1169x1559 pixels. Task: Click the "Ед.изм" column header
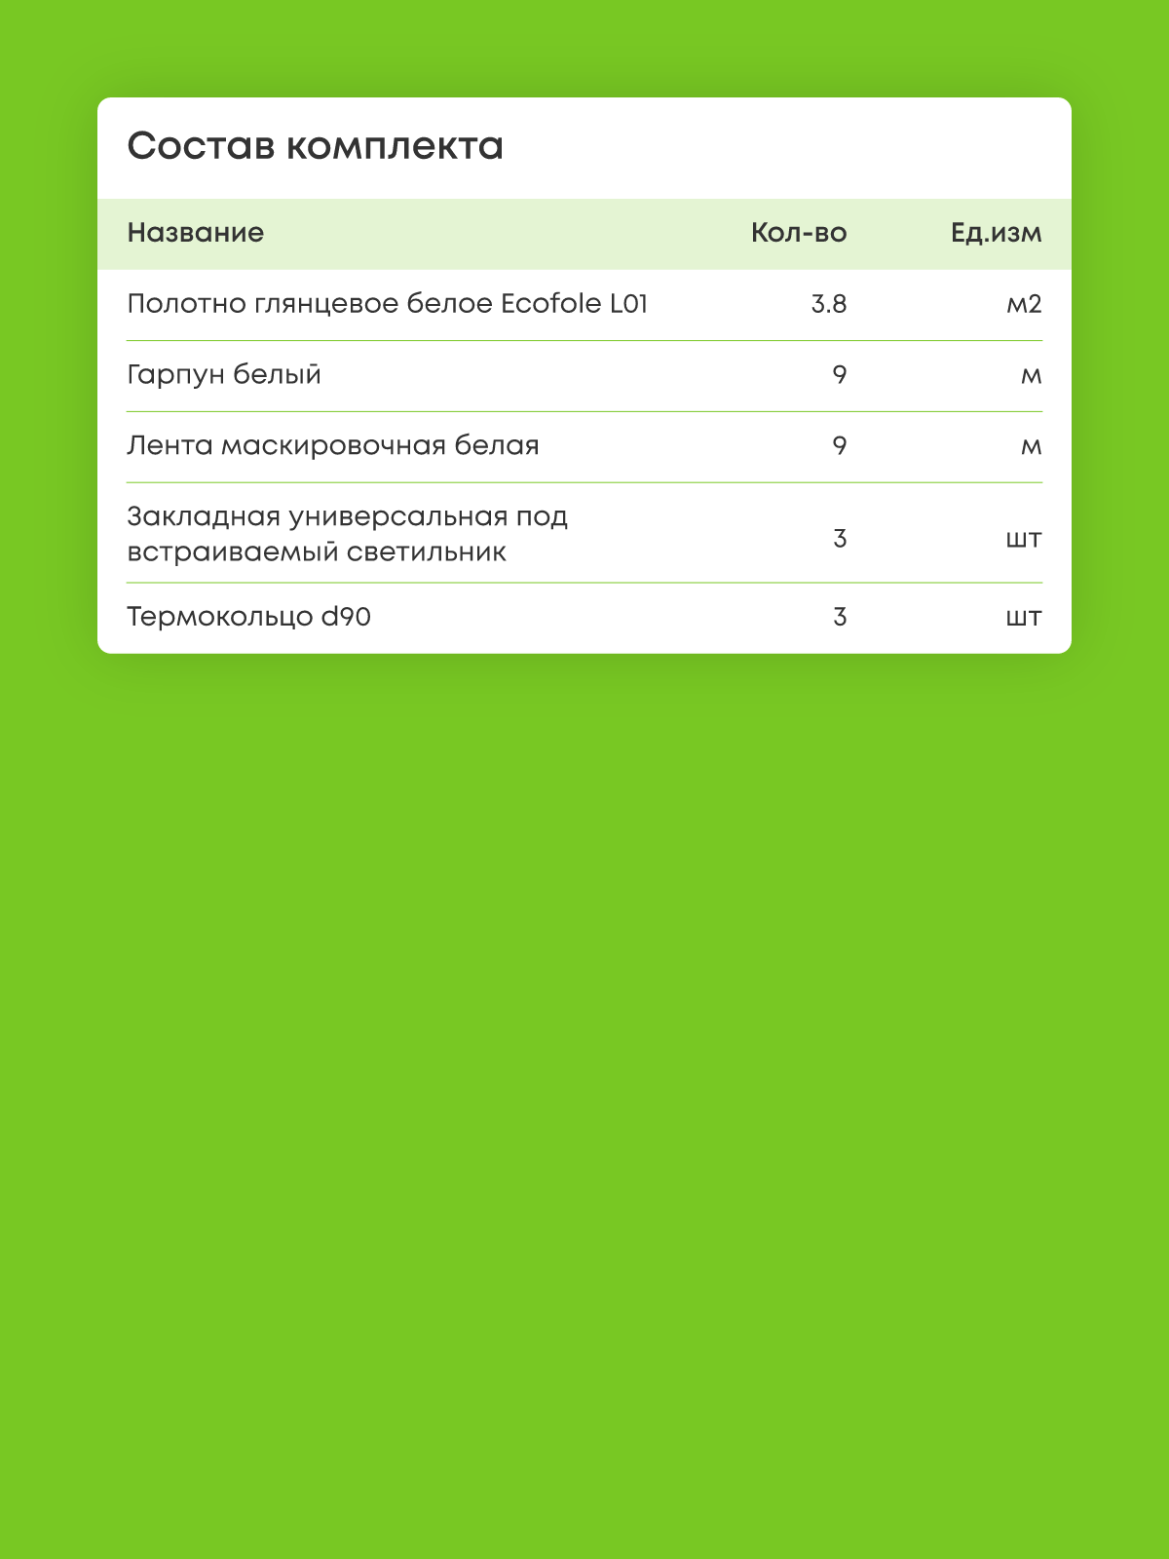click(996, 233)
